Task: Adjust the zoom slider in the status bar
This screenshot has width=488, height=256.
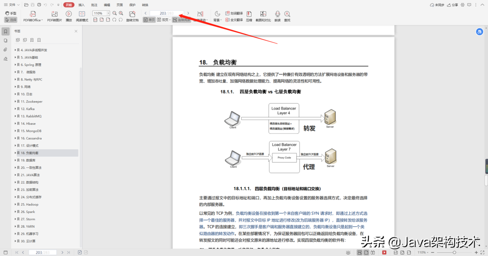Action: (x=454, y=252)
